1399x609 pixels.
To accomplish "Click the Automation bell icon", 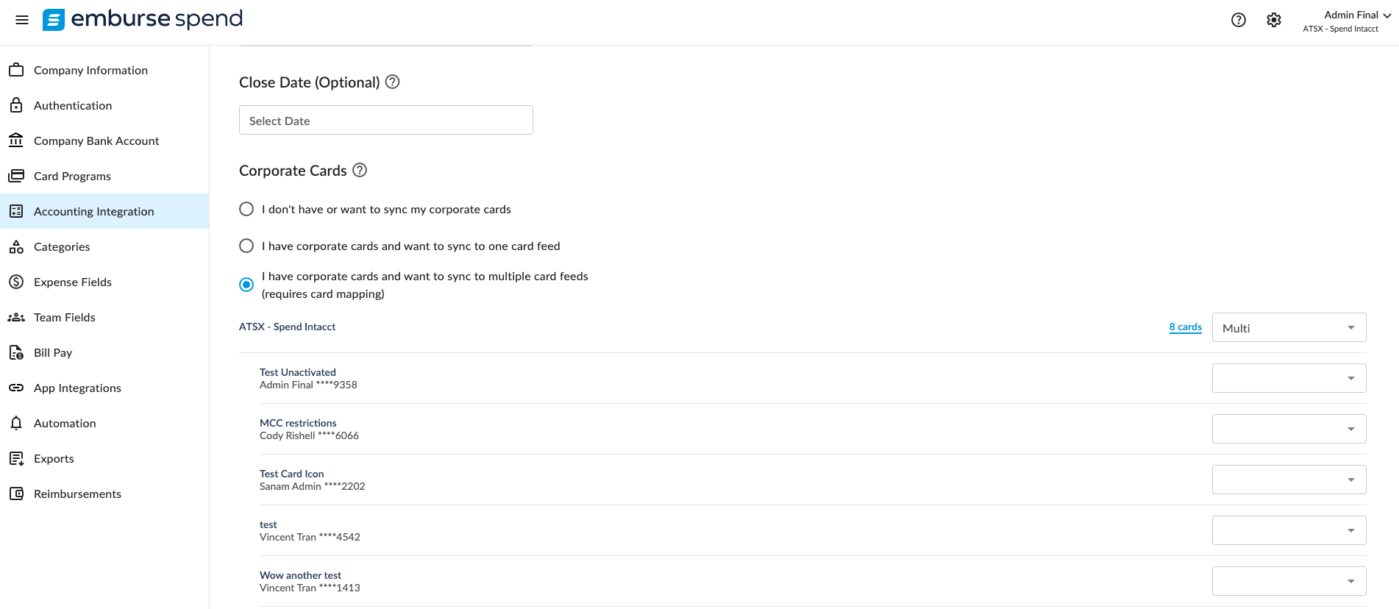I will coord(16,423).
